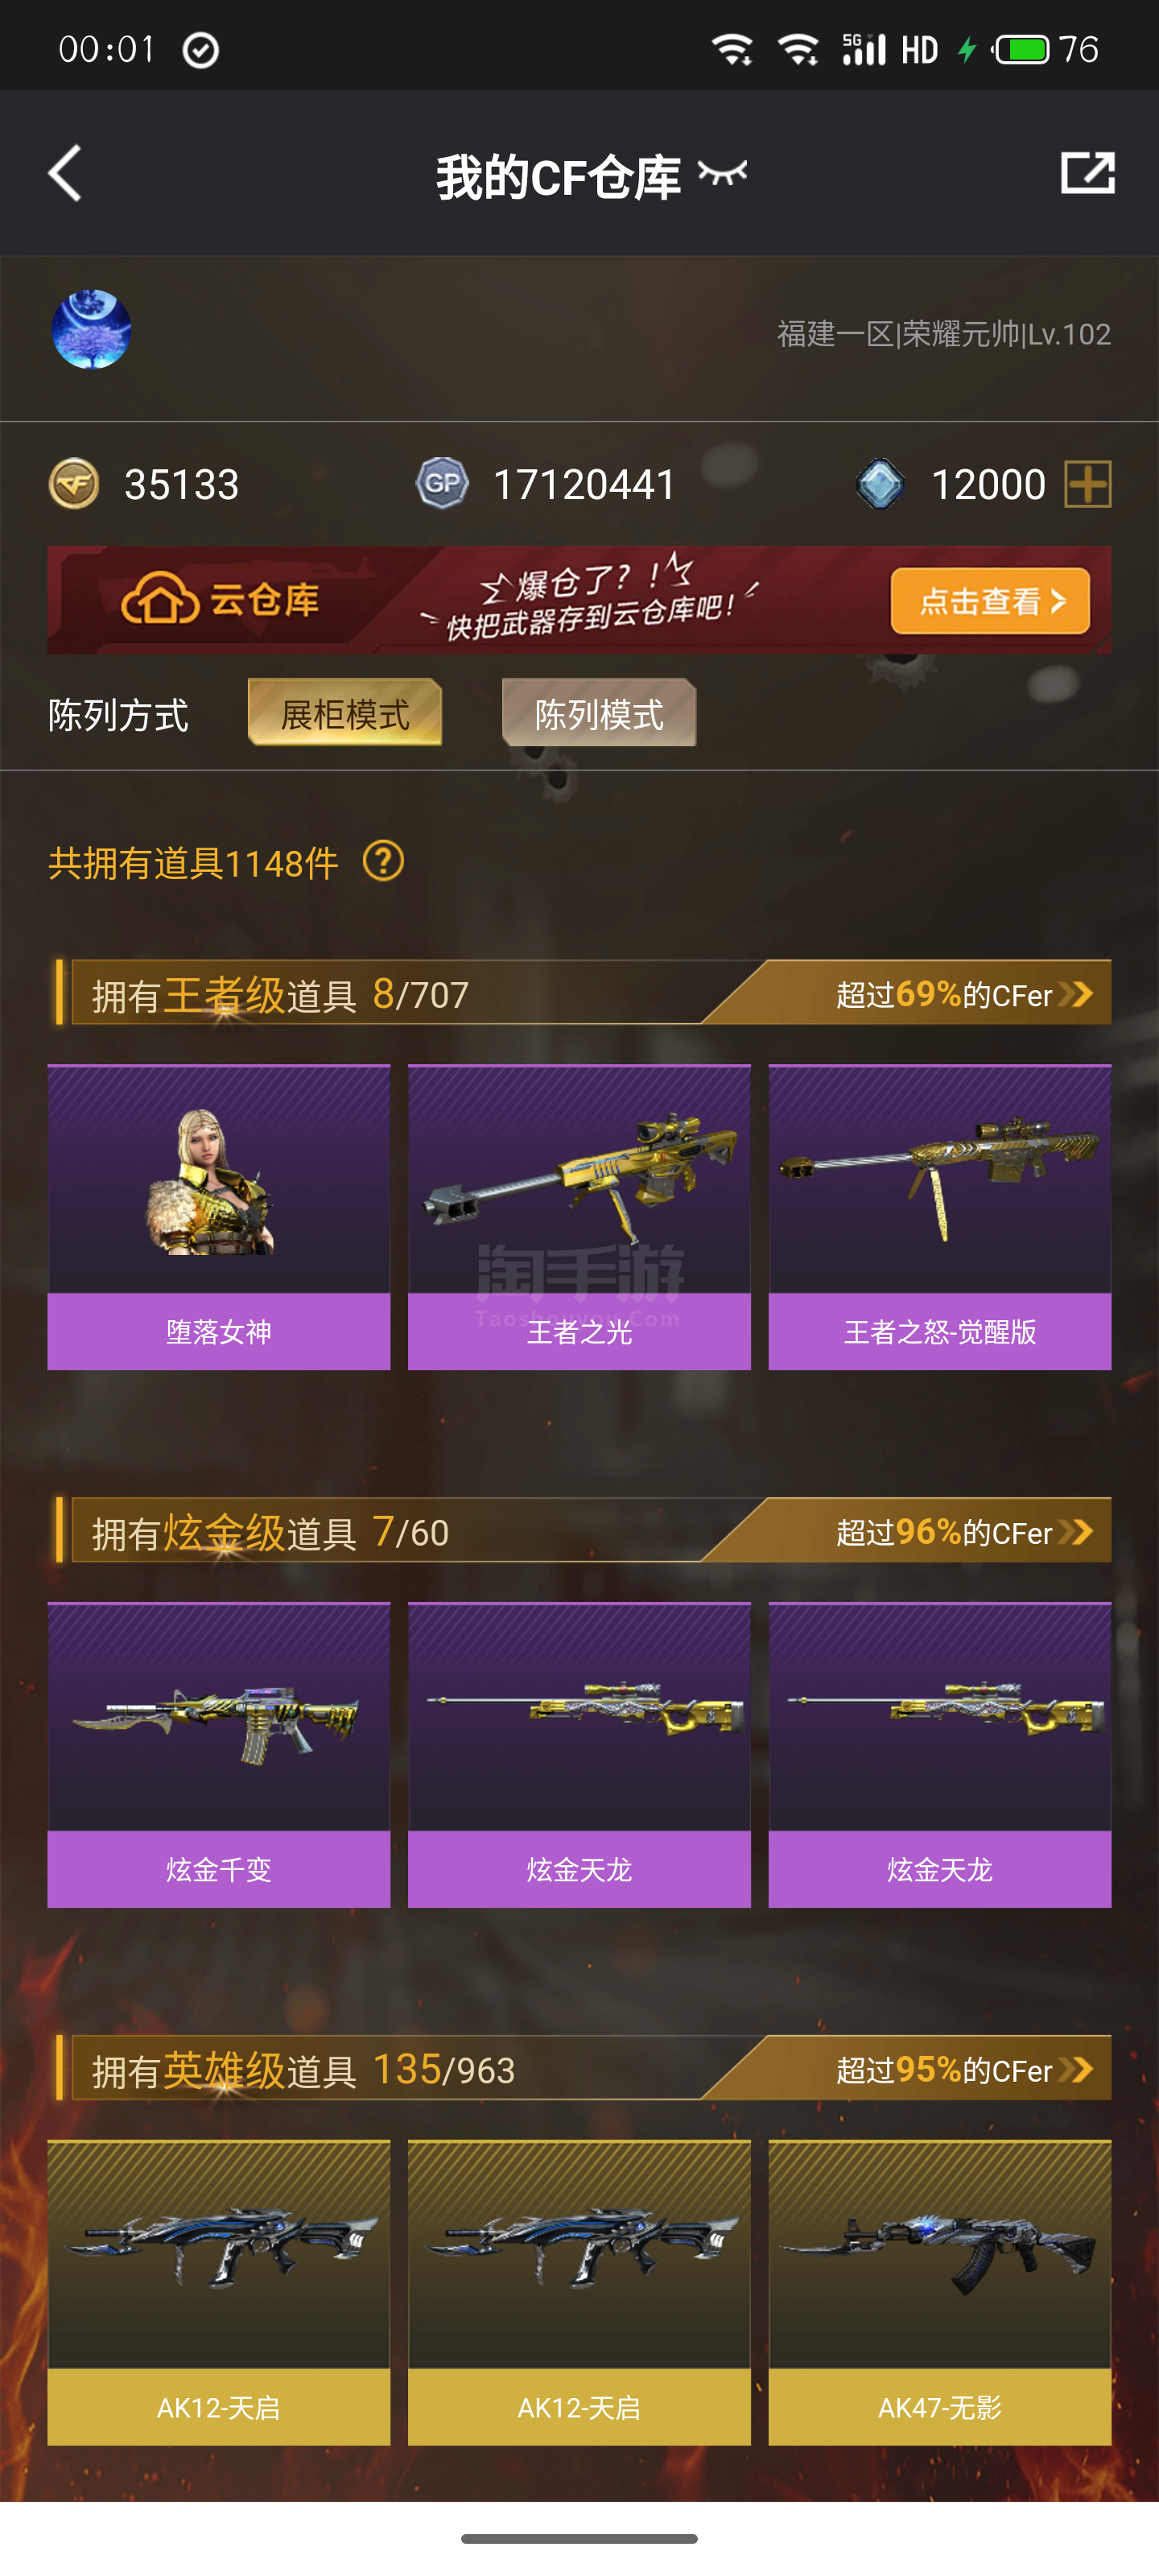Select the AK47-无影 weapon card
The width and height of the screenshot is (1159, 2576).
tap(940, 2293)
